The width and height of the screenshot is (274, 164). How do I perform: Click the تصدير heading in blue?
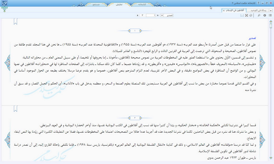click(252, 38)
